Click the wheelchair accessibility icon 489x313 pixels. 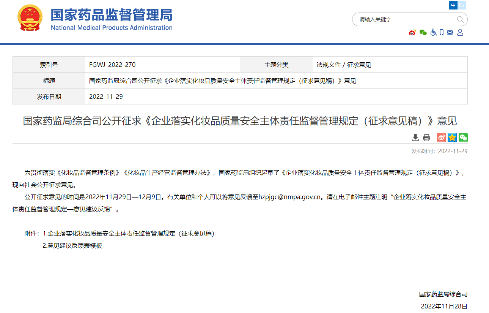pos(433,33)
